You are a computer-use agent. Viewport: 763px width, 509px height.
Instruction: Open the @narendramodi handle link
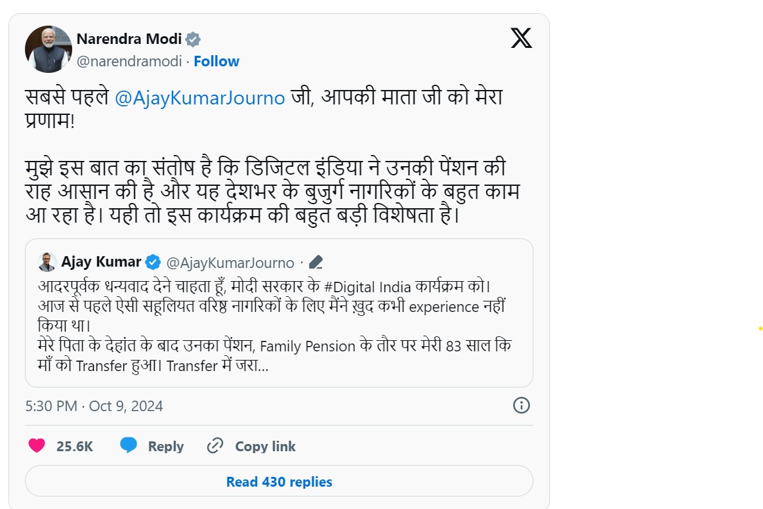point(129,61)
